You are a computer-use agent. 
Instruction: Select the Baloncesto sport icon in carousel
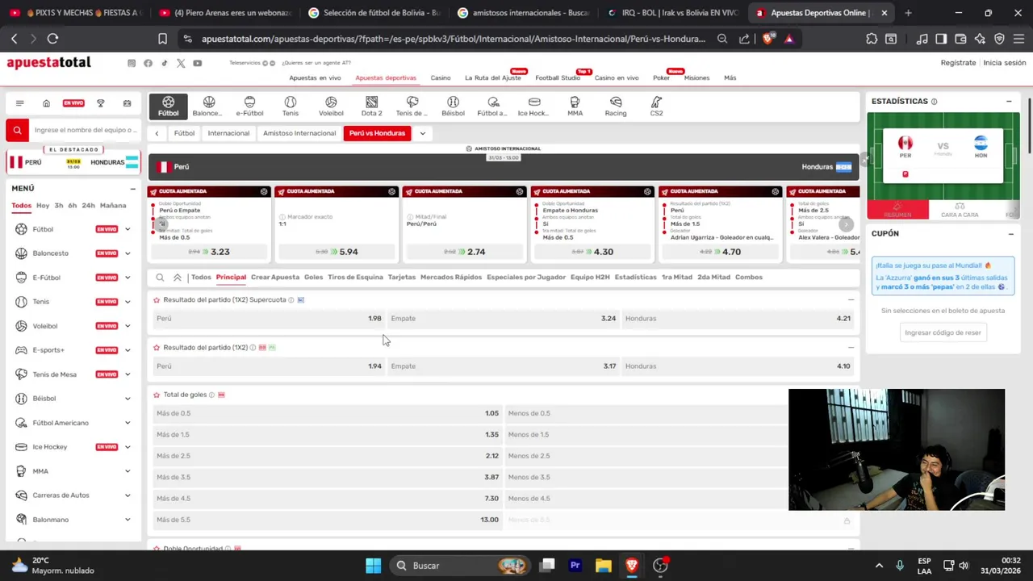(209, 107)
